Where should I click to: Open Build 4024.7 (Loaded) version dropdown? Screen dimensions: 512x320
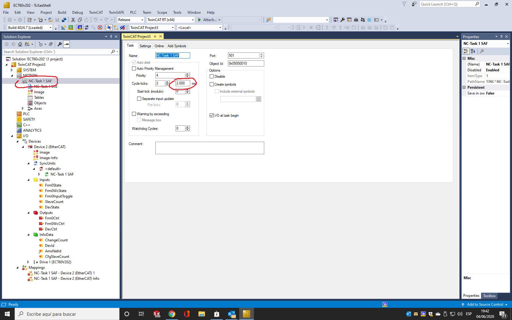(x=51, y=27)
